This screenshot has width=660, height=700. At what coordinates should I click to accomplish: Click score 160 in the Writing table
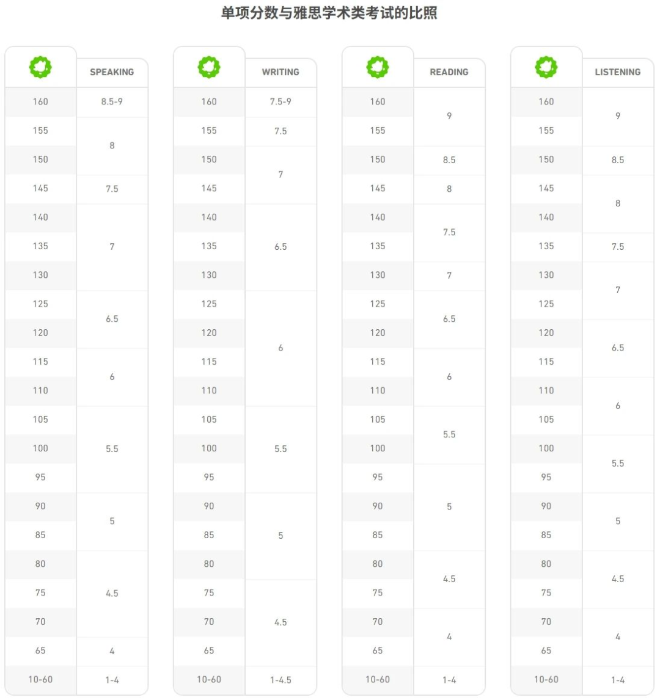point(209,102)
